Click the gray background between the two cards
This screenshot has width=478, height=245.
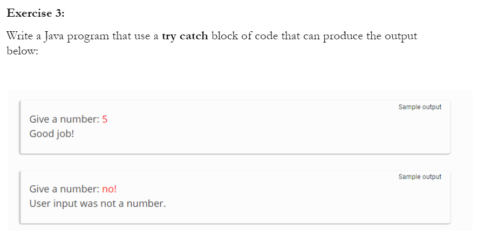pyautogui.click(x=235, y=162)
